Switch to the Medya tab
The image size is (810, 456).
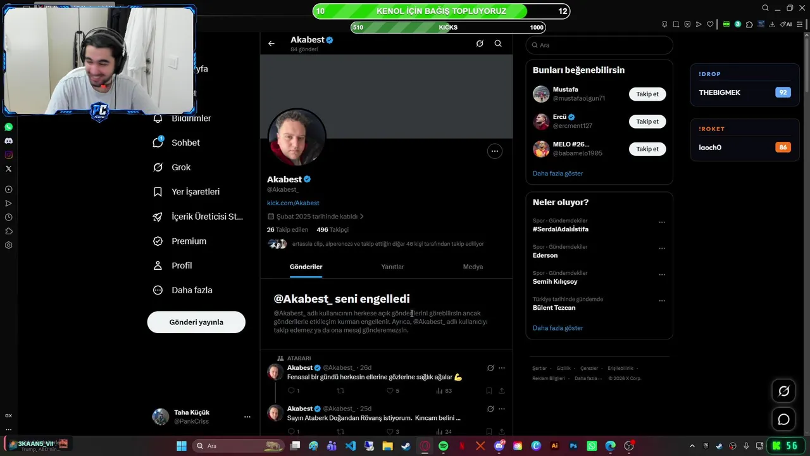473,267
